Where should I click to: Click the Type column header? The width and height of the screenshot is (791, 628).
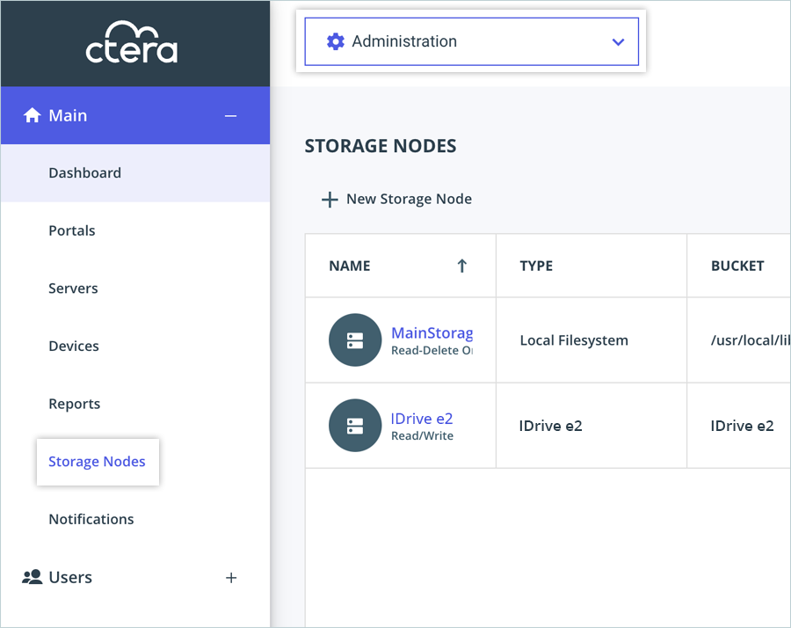click(536, 266)
